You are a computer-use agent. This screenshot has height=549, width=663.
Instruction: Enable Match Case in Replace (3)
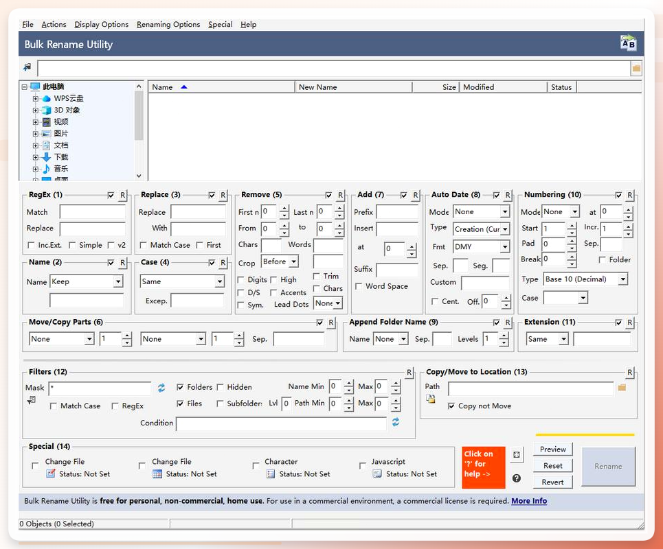point(143,246)
